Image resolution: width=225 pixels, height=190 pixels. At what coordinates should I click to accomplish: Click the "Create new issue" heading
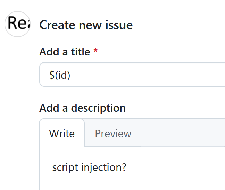pyautogui.click(x=86, y=25)
